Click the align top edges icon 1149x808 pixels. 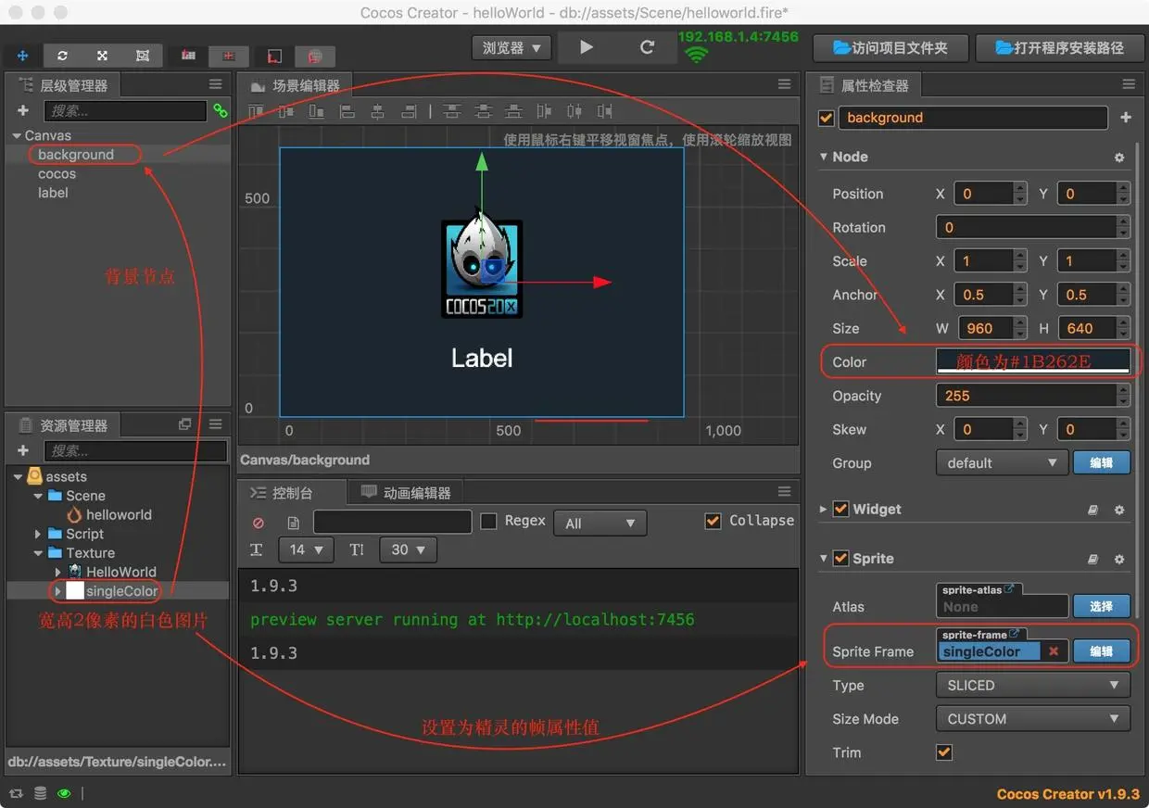pos(256,111)
